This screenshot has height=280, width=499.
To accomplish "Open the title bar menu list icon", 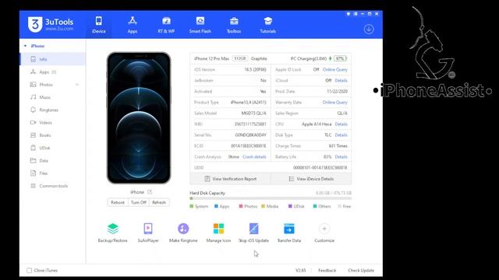I will [x=356, y=14].
